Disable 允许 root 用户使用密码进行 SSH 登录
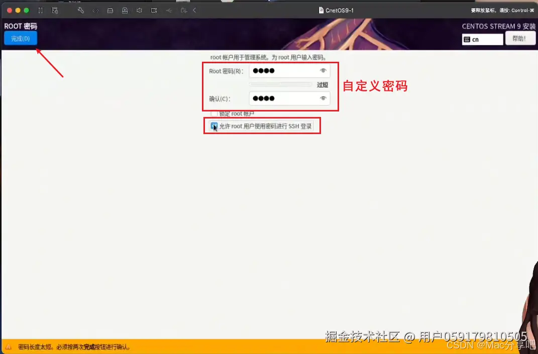 click(214, 126)
